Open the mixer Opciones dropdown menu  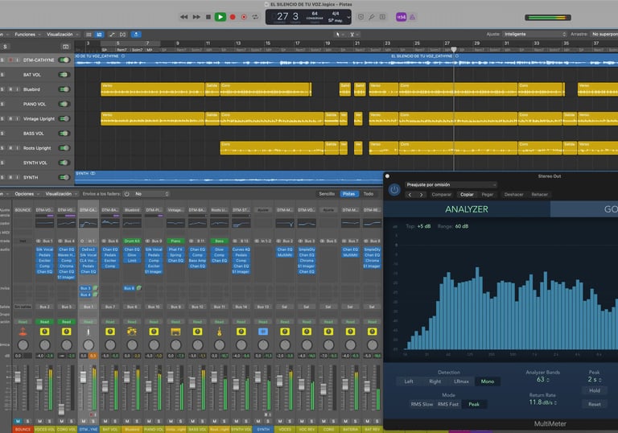(27, 194)
